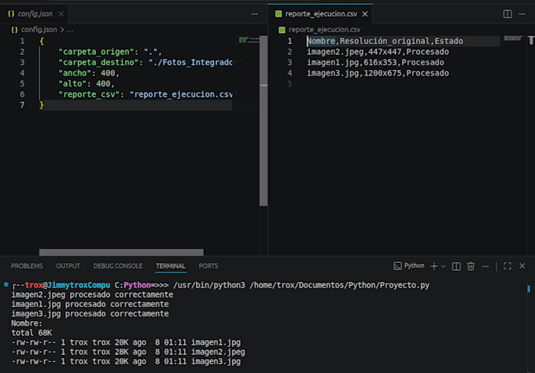Switch to the config.json tab
Viewport: 535px width, 373px height.
click(35, 14)
